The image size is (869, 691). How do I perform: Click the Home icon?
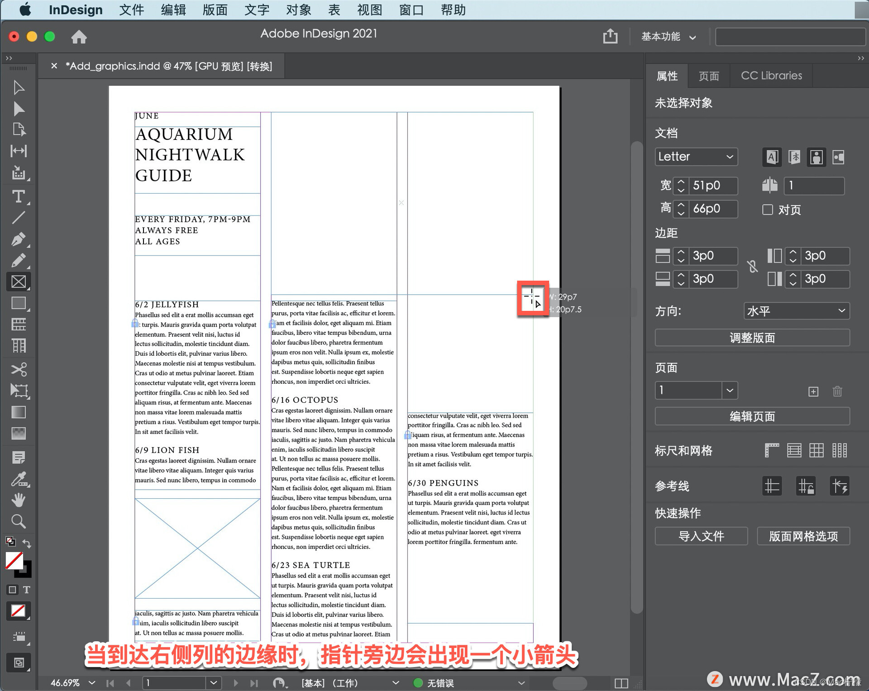(x=79, y=37)
